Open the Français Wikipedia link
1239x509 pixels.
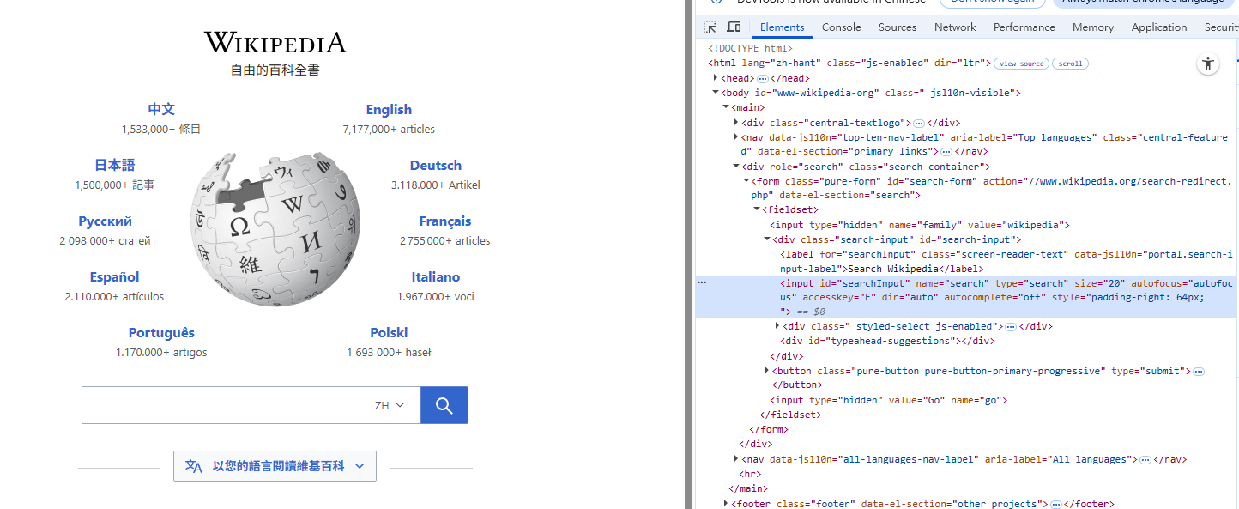[445, 221]
